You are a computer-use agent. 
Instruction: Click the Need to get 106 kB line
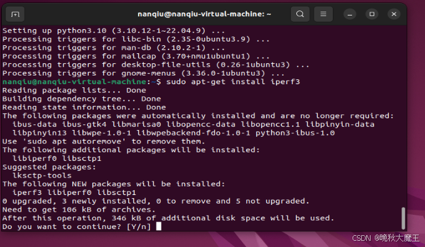[x=79, y=209]
